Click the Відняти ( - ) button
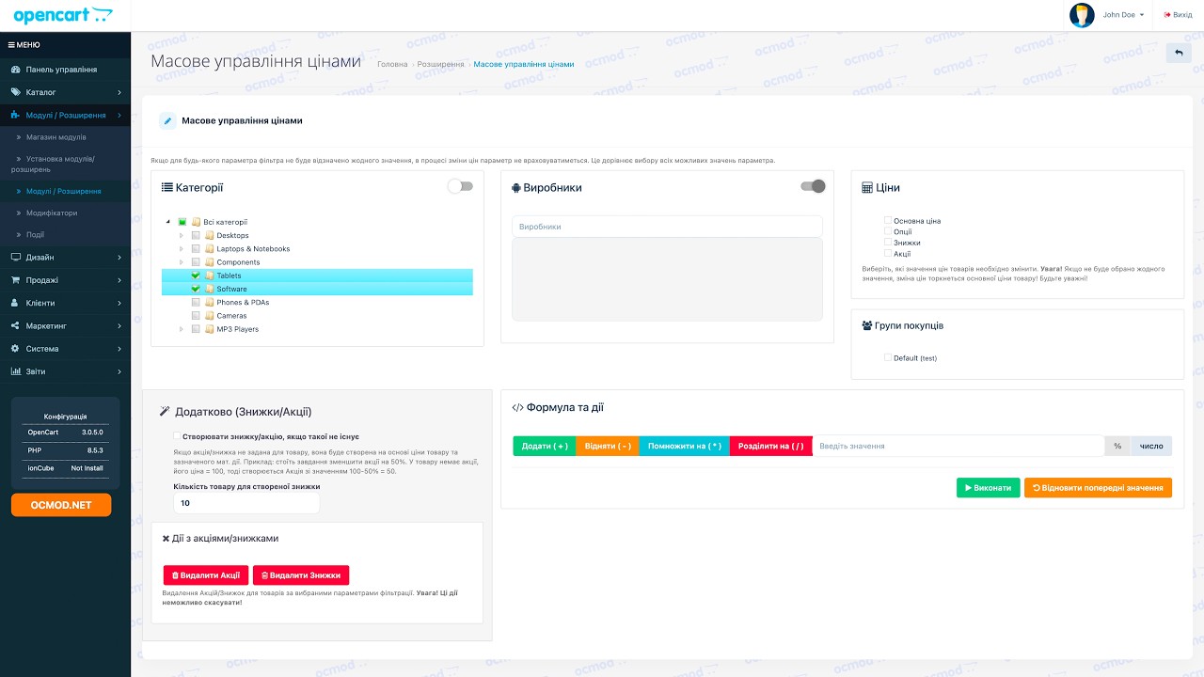Image resolution: width=1204 pixels, height=677 pixels. point(608,446)
